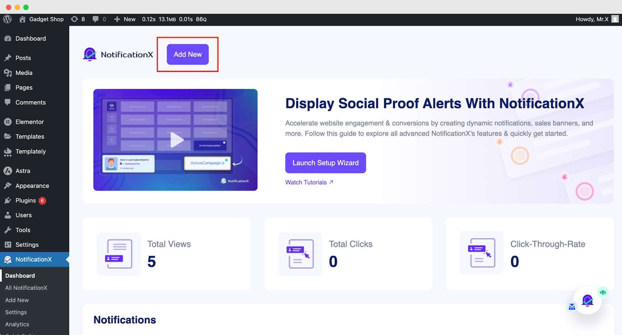Viewport: 622px width, 335px height.
Task: Click the Comments sidebar icon
Action: tap(8, 102)
